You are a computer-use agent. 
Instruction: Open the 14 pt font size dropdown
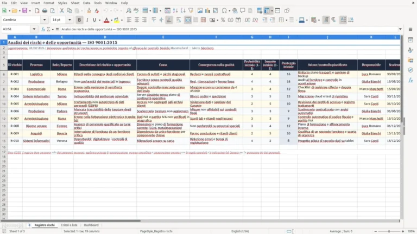[69, 19]
